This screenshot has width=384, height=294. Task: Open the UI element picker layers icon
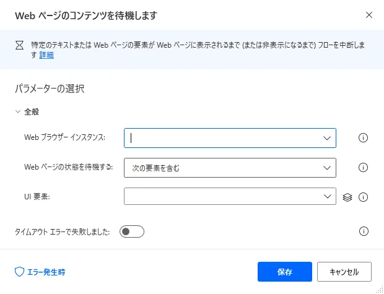click(x=347, y=197)
